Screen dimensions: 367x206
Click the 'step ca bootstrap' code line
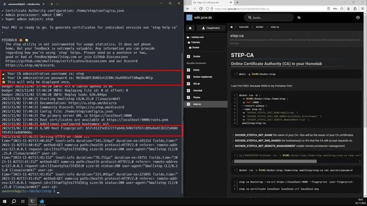296,182
